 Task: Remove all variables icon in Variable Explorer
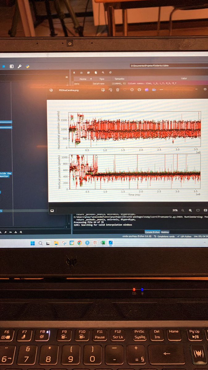[x=96, y=72]
